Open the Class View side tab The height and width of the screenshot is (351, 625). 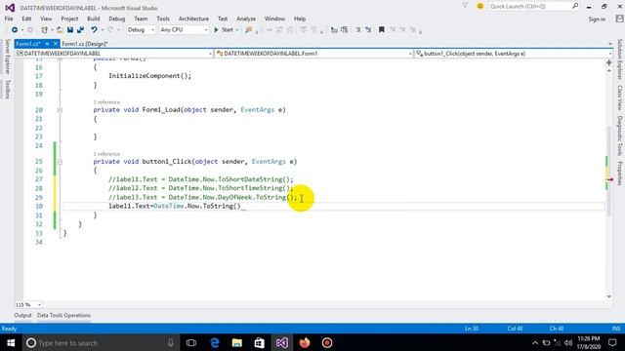[620, 97]
